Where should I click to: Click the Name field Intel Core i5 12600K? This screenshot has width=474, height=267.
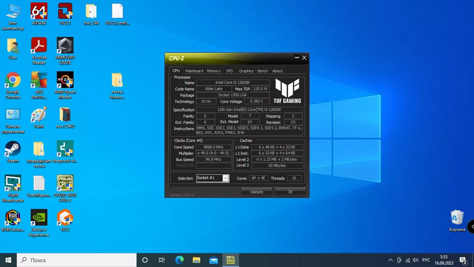[x=233, y=83]
